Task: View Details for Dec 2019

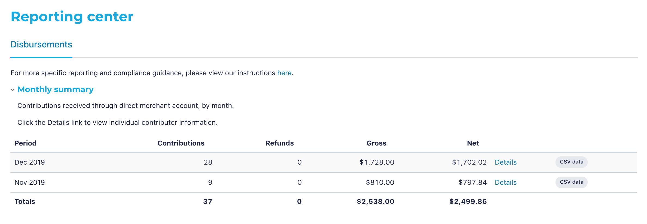Action: click(x=506, y=162)
